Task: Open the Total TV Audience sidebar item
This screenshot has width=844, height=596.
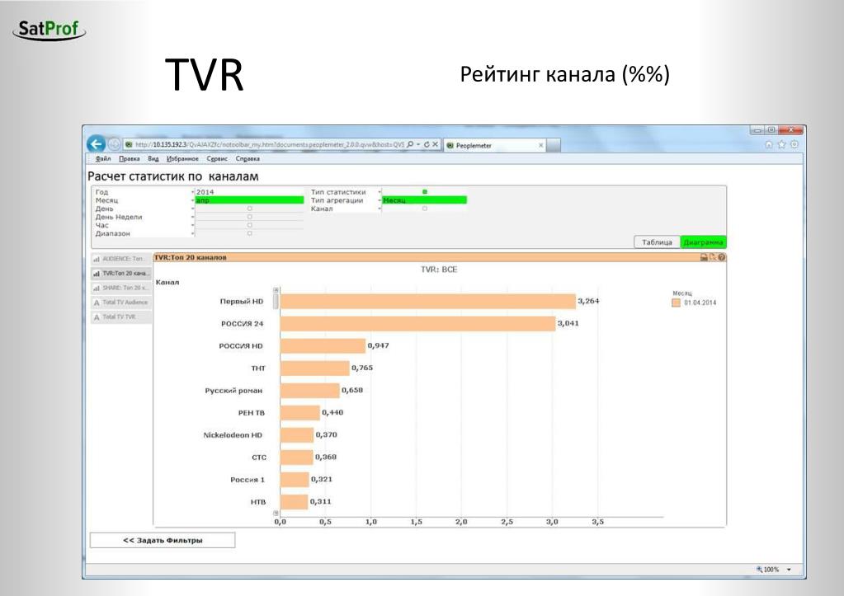Action: pyautogui.click(x=121, y=303)
